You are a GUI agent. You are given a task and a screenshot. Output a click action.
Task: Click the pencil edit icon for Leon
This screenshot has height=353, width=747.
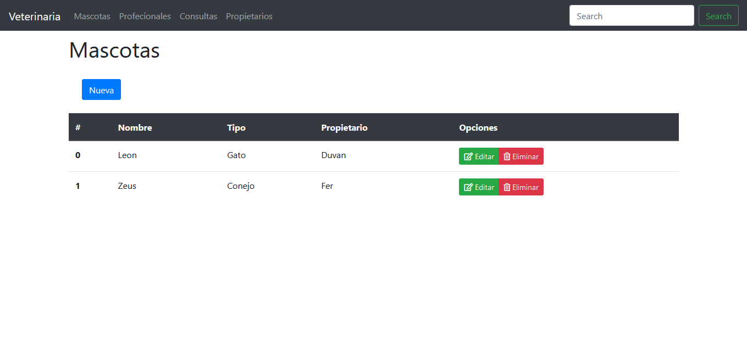468,156
